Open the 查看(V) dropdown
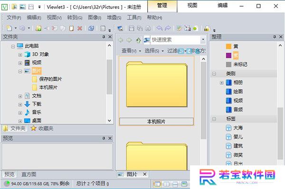 point(131,51)
